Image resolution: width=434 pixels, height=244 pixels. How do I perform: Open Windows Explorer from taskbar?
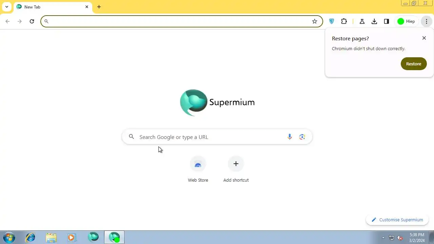[51, 237]
